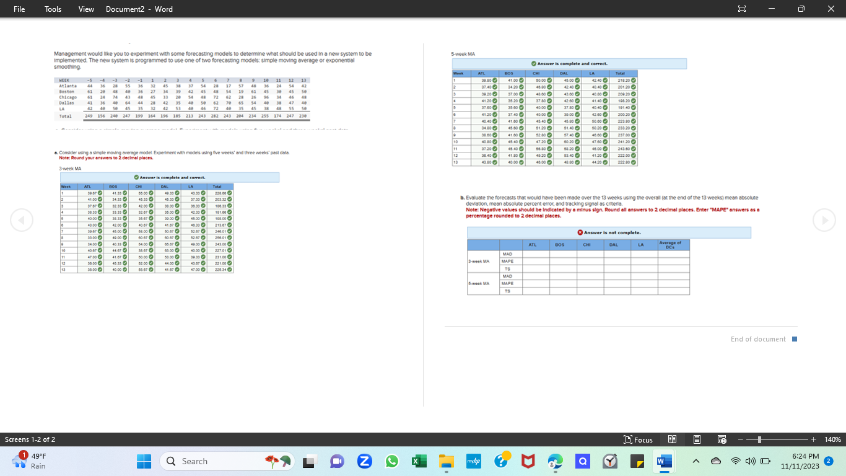Switch to Web Layout view icon

click(722, 439)
